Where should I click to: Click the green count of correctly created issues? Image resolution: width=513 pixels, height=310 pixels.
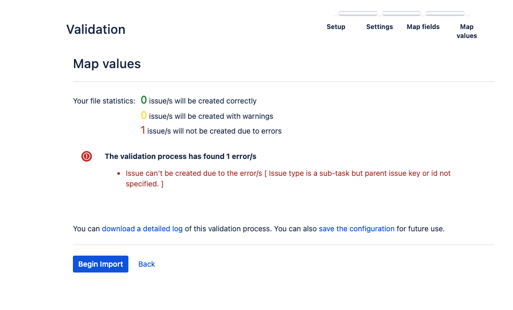[143, 100]
